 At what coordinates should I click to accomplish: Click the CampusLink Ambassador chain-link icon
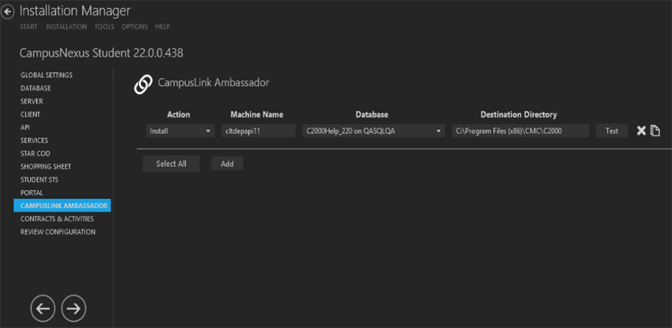[x=143, y=84]
